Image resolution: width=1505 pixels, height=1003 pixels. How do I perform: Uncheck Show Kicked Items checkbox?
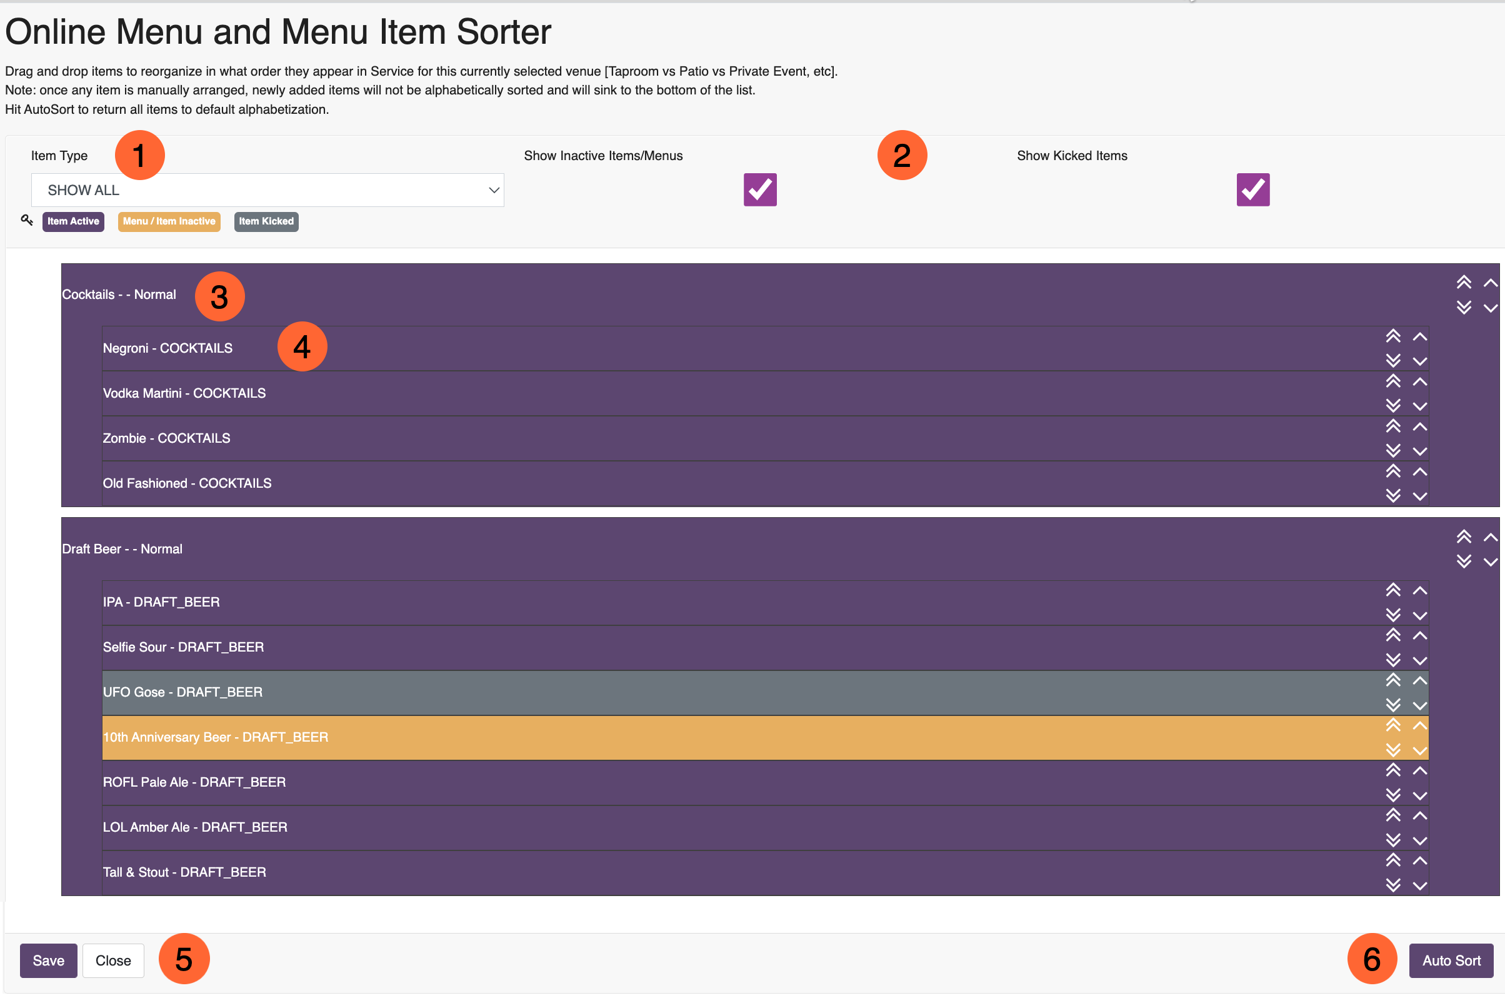pyautogui.click(x=1252, y=190)
